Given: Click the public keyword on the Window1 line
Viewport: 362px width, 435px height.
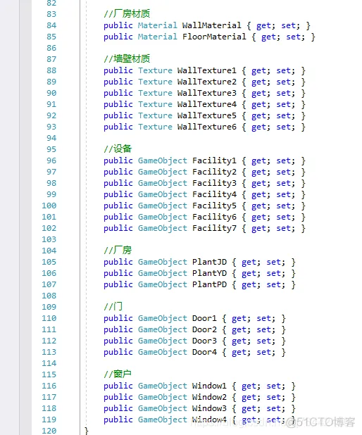Looking at the screenshot, I should point(118,386).
